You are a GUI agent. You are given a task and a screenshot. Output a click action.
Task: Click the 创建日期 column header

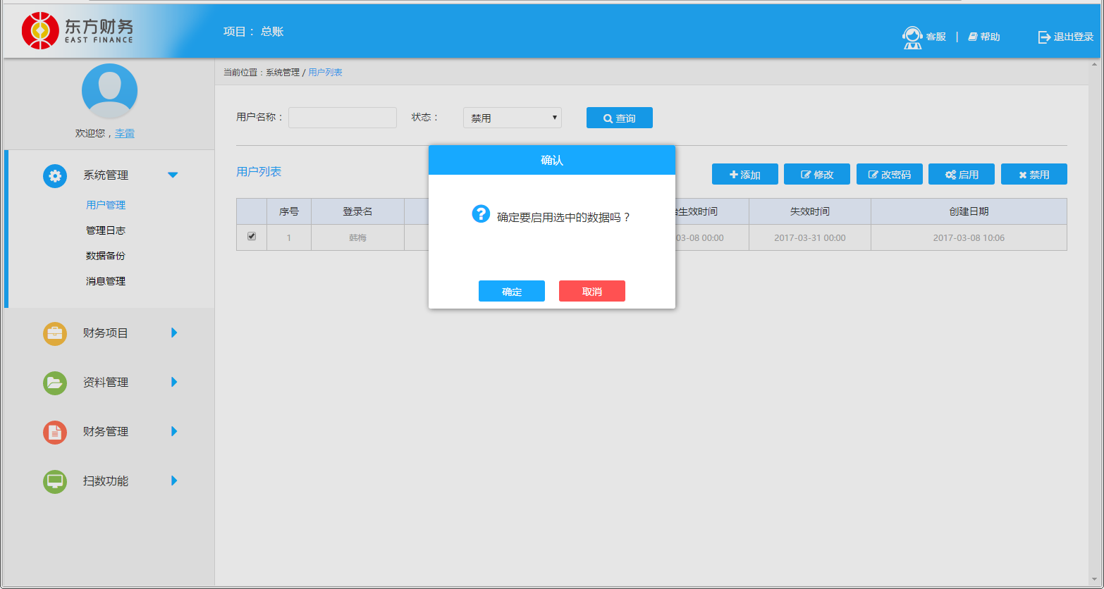[969, 211]
